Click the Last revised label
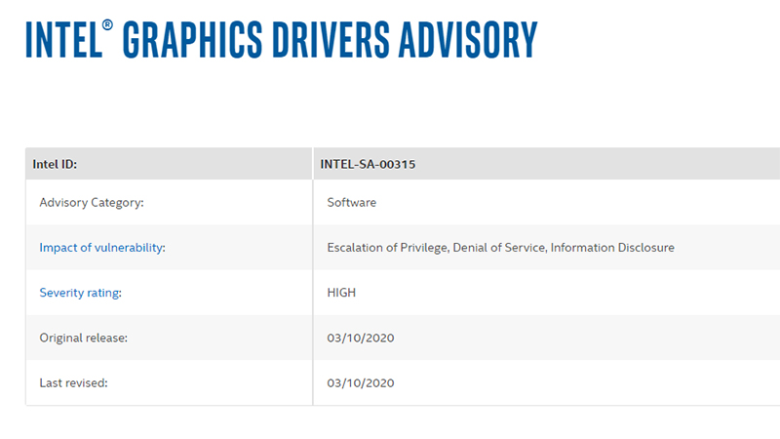 click(73, 383)
